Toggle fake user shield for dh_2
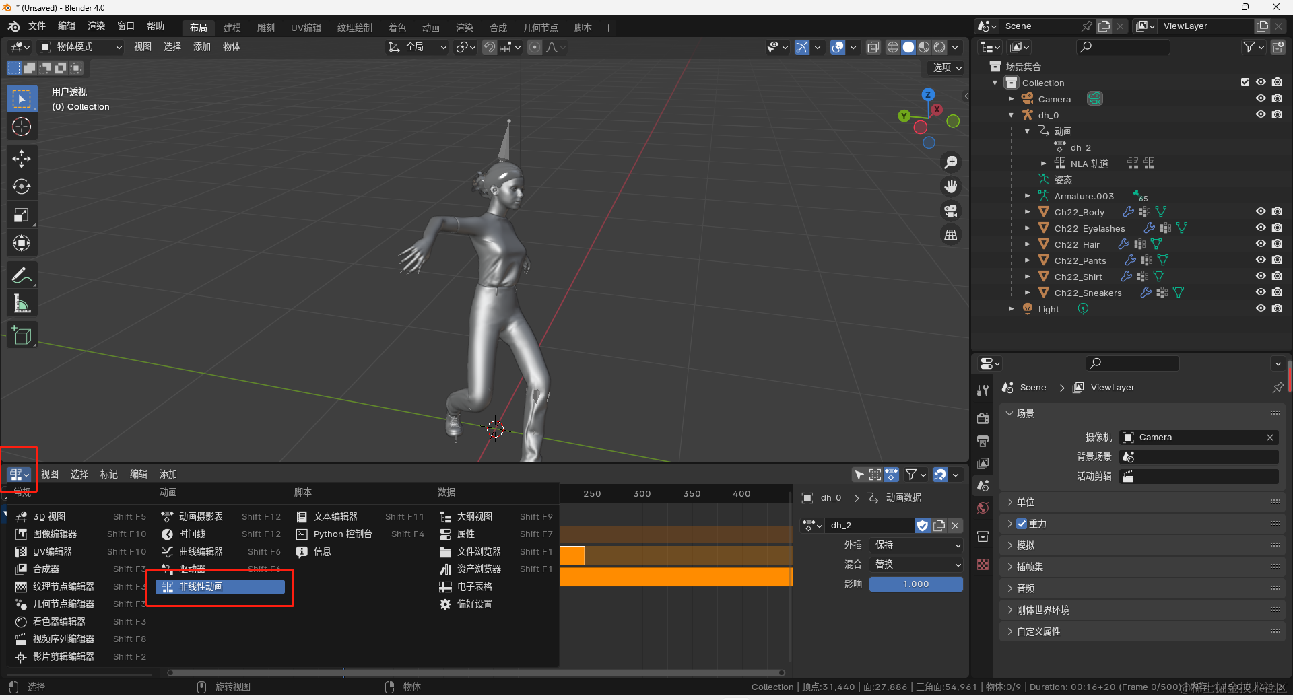1293x700 pixels. click(923, 525)
